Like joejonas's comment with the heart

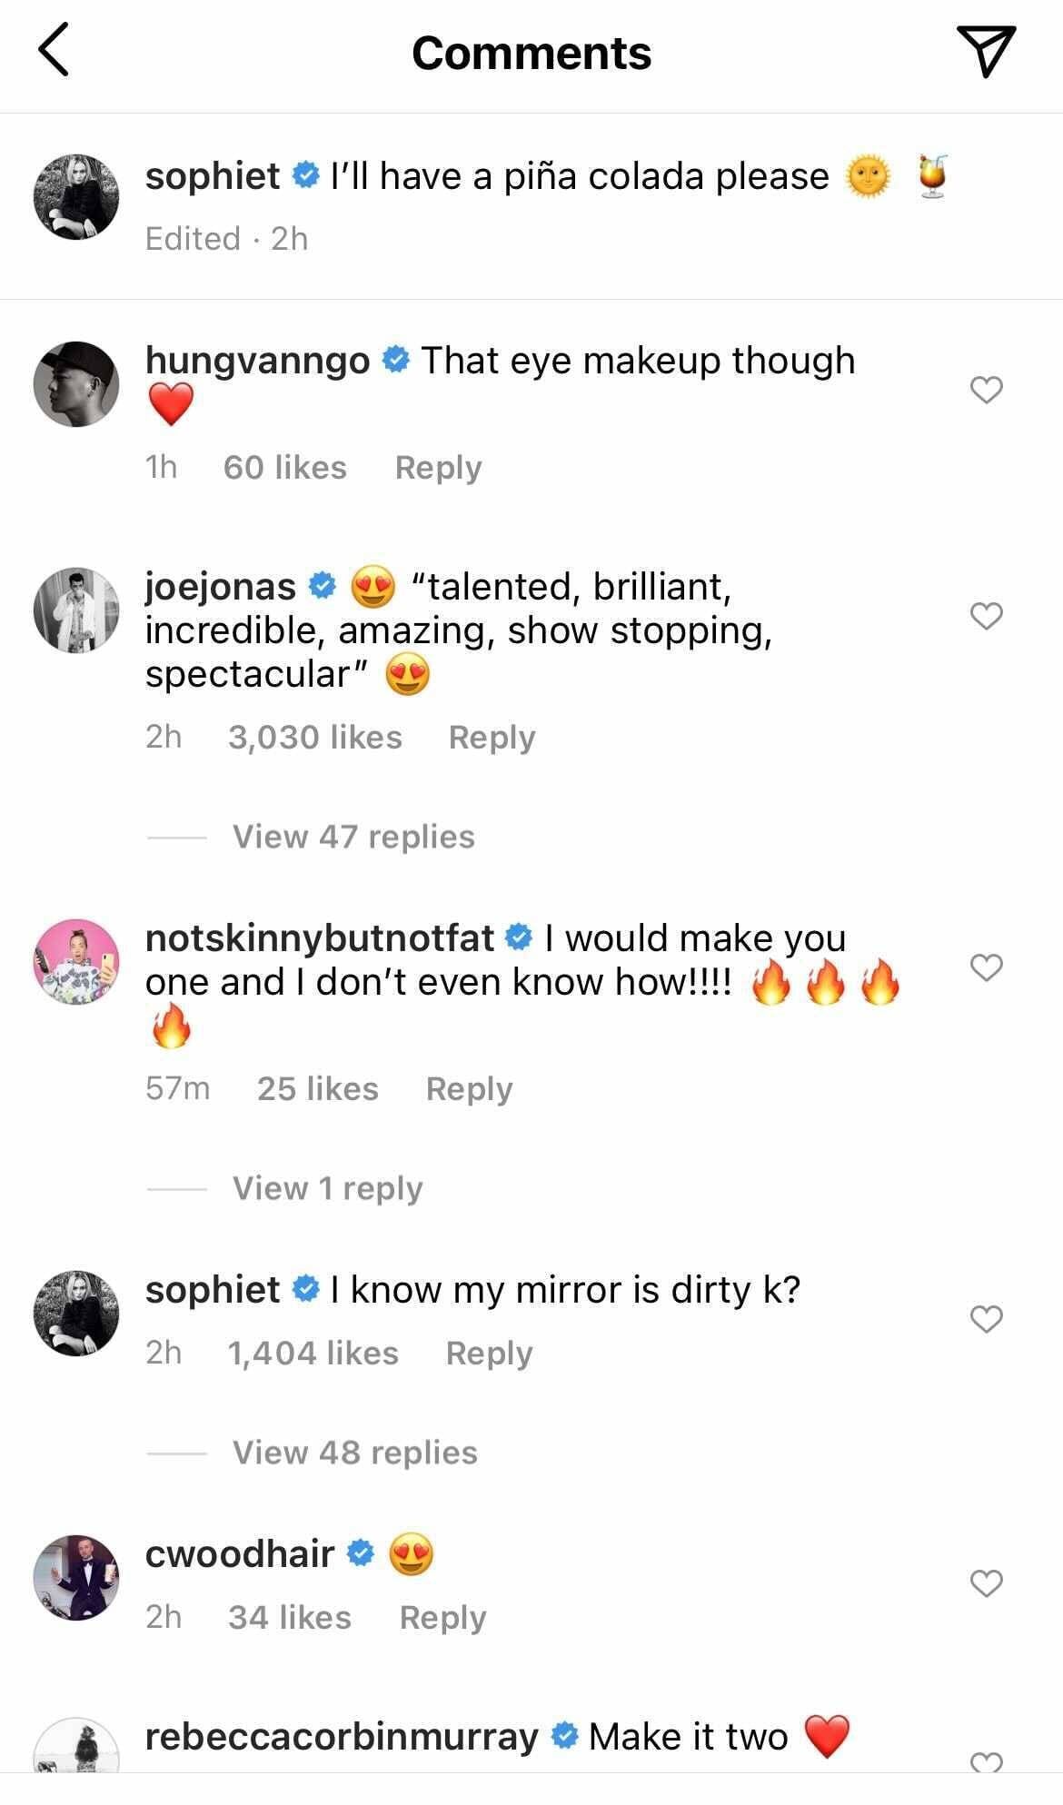[986, 616]
